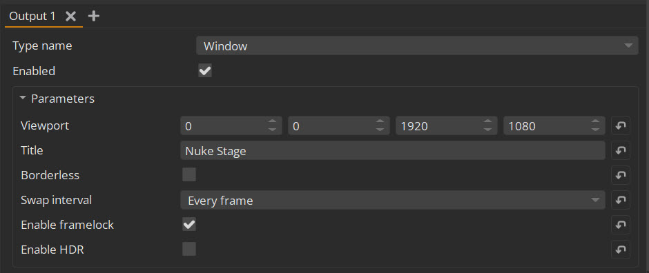649x273 pixels.
Task: Decrease the Viewport height value 1080
Action: [x=595, y=130]
